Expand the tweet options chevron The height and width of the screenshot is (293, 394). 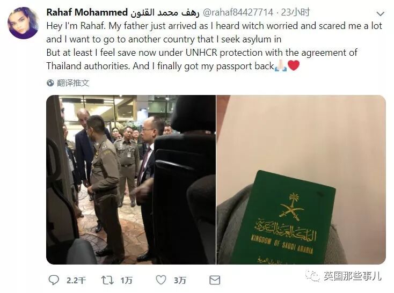pyautogui.click(x=381, y=14)
